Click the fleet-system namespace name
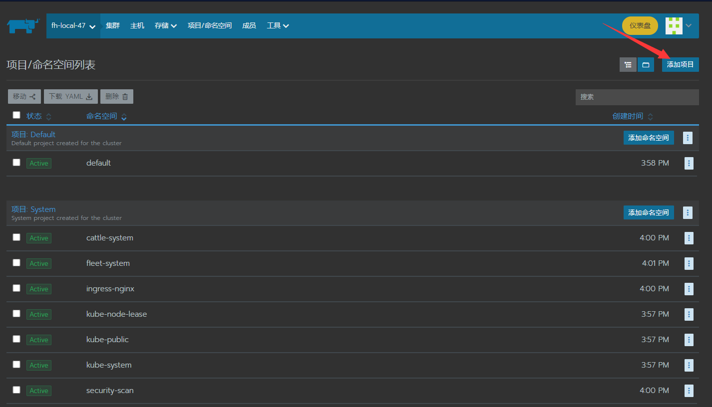712x407 pixels. click(x=108, y=263)
